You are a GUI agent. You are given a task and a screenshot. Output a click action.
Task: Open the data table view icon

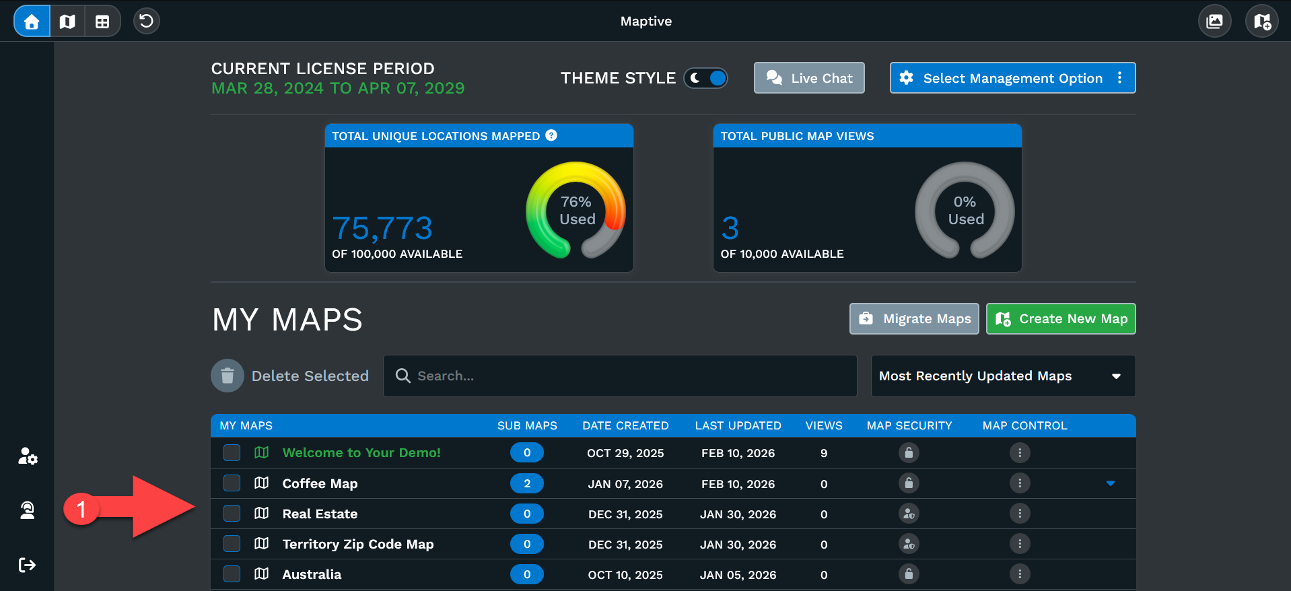pos(102,21)
